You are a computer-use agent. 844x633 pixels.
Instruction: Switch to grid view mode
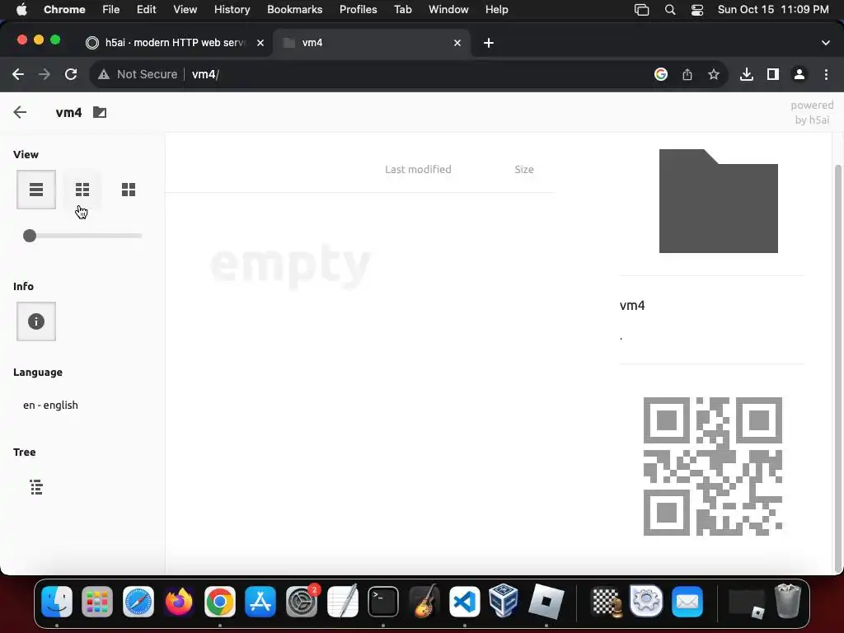click(82, 190)
